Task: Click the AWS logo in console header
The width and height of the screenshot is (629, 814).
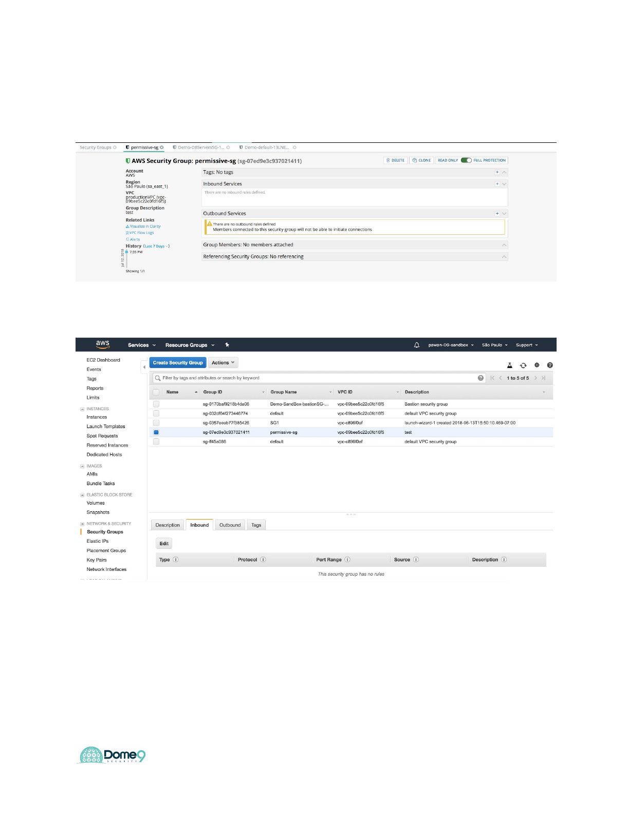Action: [103, 344]
